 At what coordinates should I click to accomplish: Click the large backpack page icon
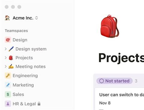(110, 26)
